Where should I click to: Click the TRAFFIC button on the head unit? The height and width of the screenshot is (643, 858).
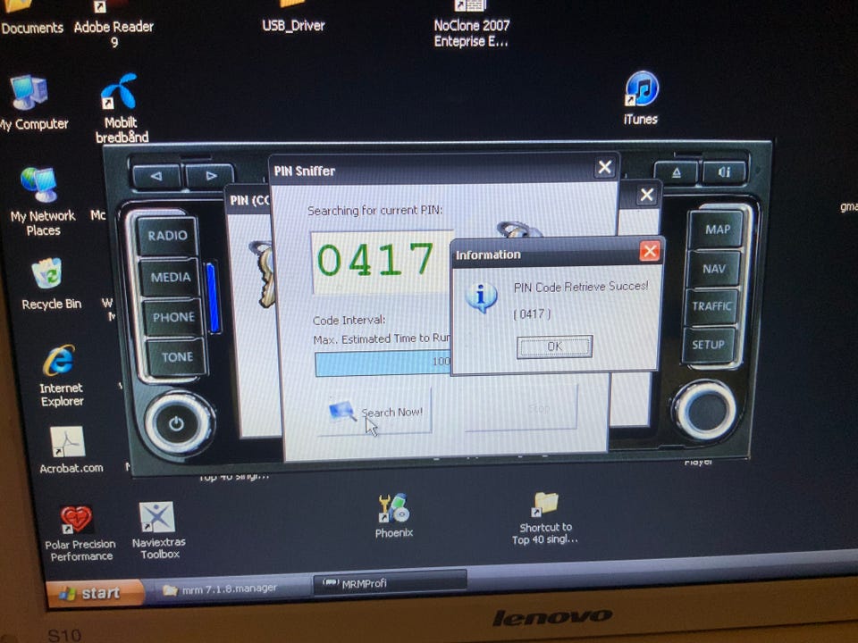click(x=711, y=306)
